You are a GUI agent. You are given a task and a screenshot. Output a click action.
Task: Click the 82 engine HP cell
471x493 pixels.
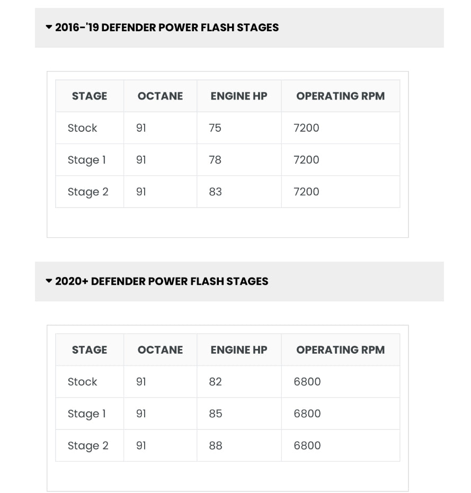pos(215,382)
